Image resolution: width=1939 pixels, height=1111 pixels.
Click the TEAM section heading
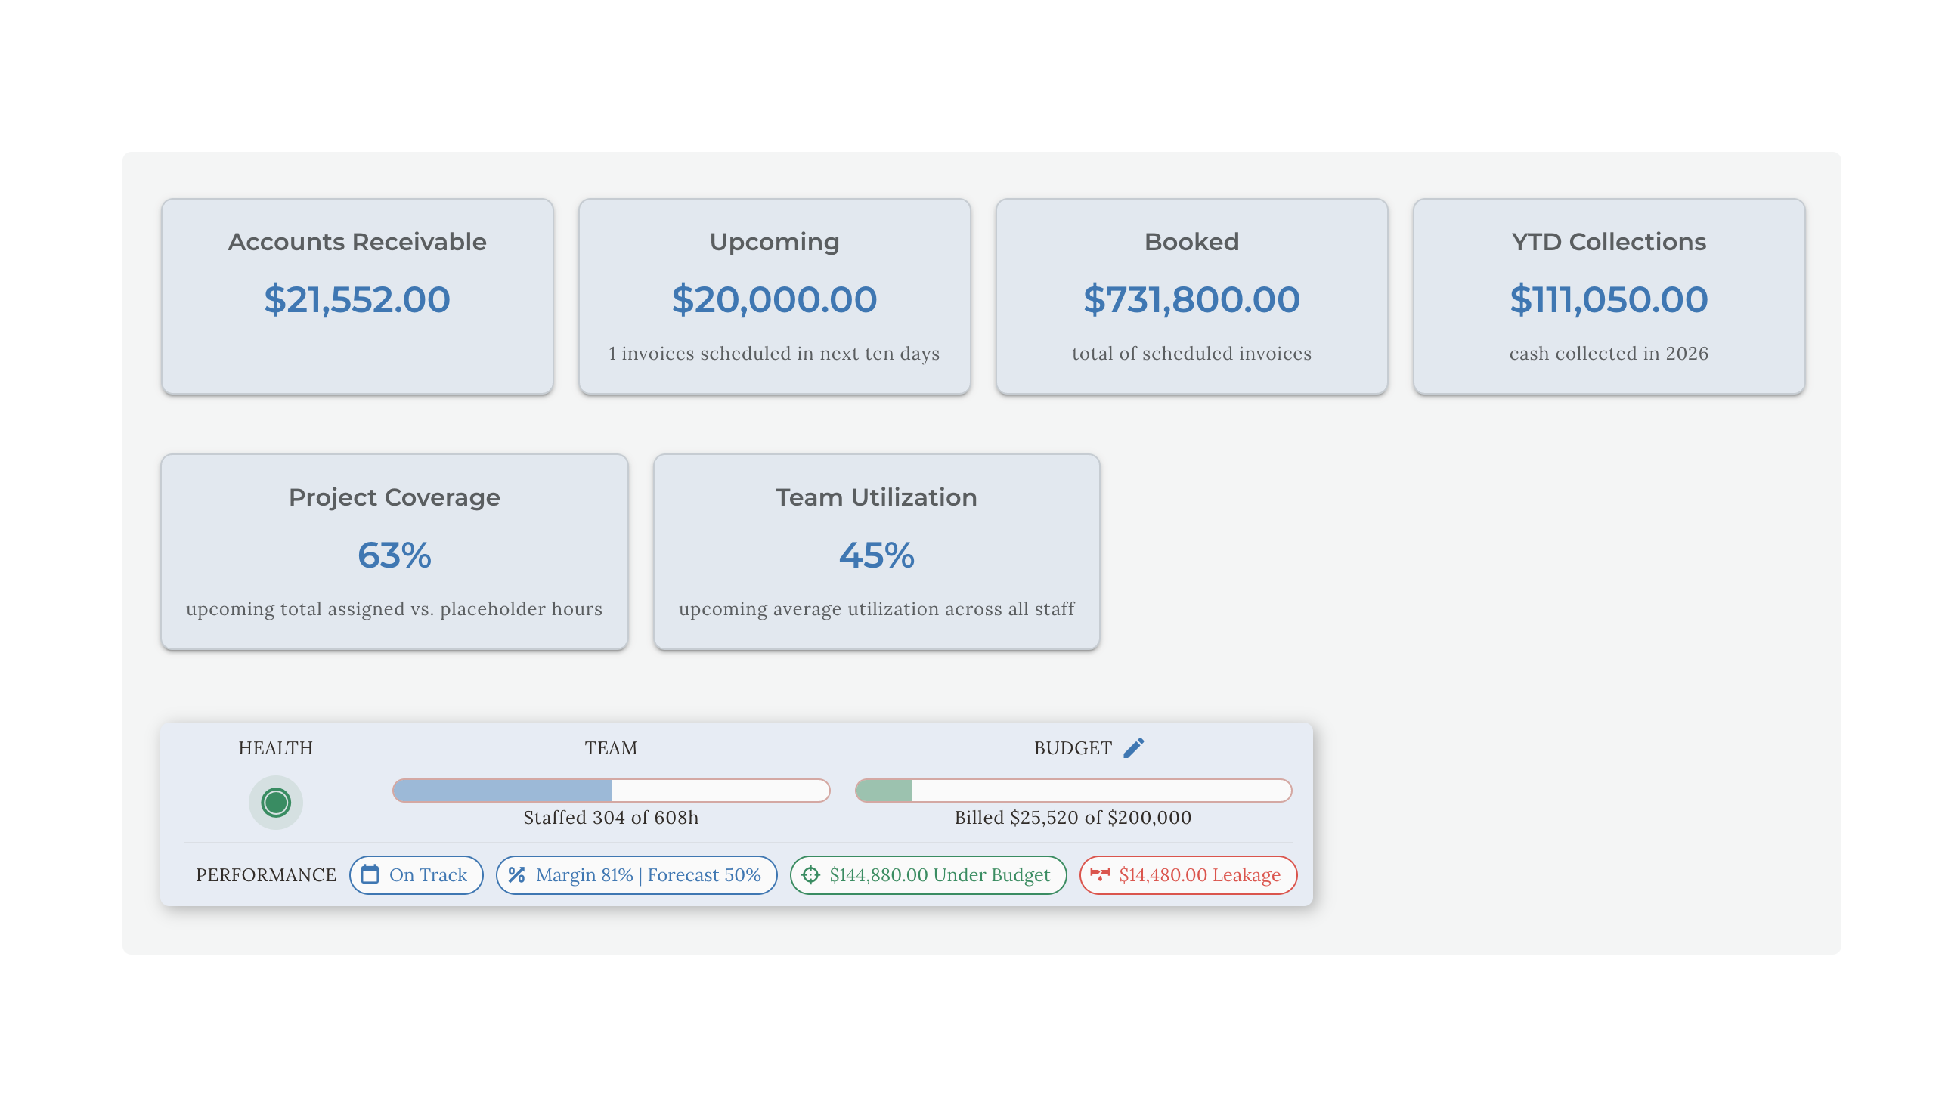coord(611,747)
